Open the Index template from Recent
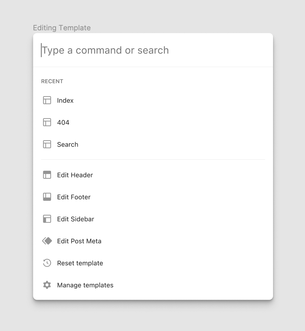The width and height of the screenshot is (305, 331). pos(65,100)
